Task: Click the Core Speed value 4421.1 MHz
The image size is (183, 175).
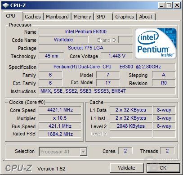Action: click(60, 110)
